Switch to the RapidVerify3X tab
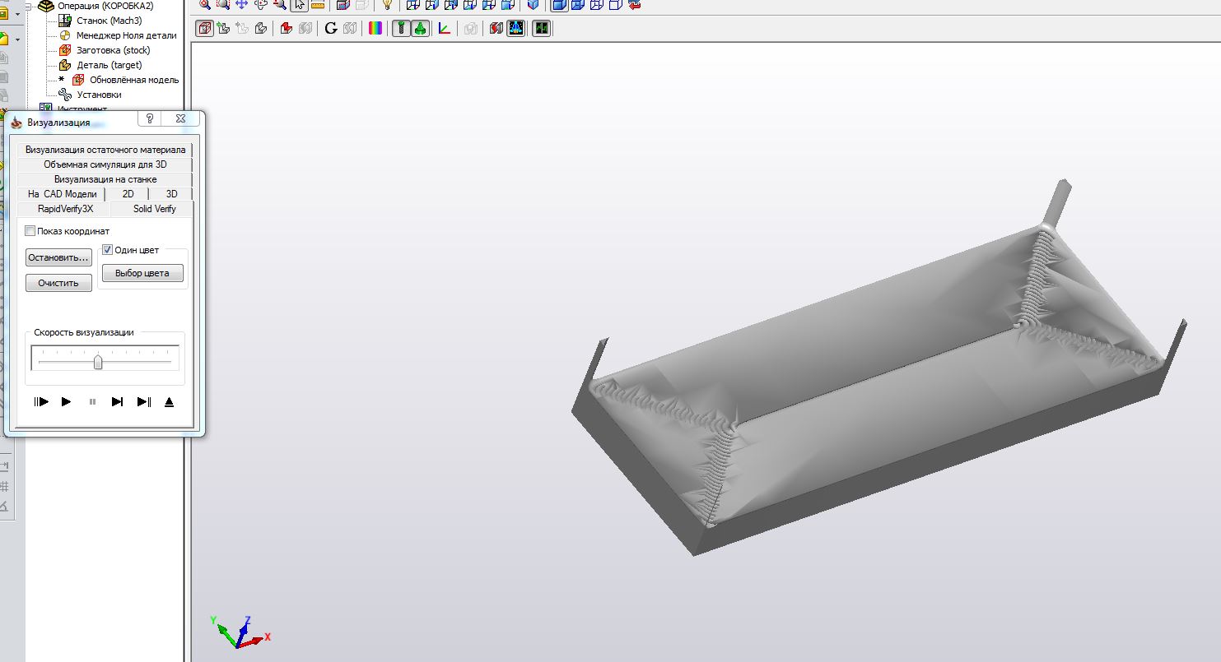This screenshot has width=1221, height=662. [x=66, y=209]
